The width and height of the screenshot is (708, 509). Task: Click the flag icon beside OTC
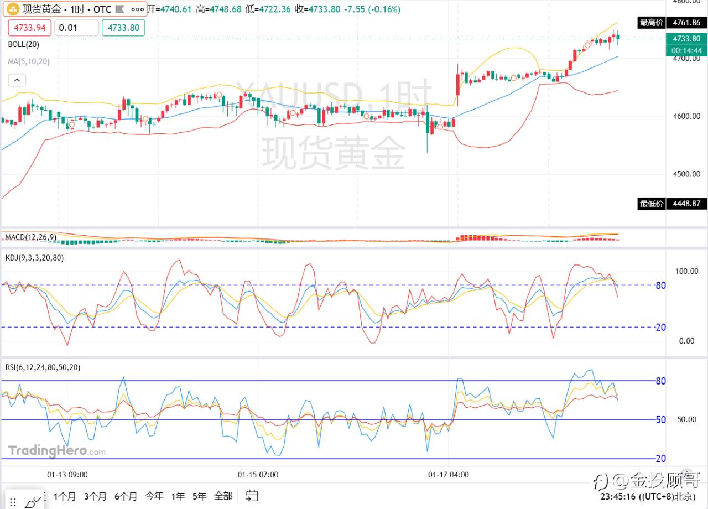[x=121, y=9]
